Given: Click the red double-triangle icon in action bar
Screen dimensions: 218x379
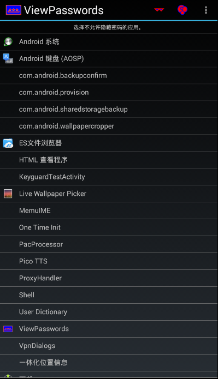Looking at the screenshot, I should (x=159, y=10).
